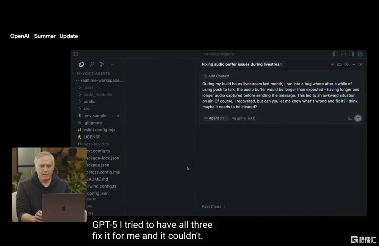The height and width of the screenshot is (246, 379).
Task: Click Add Context button
Action: [x=216, y=76]
